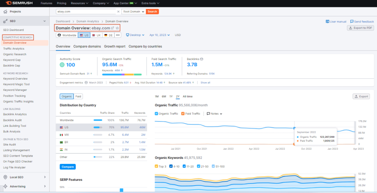The image size is (377, 193).
Task: Toggle the 4-10 keywords checkbox
Action: coord(171,166)
